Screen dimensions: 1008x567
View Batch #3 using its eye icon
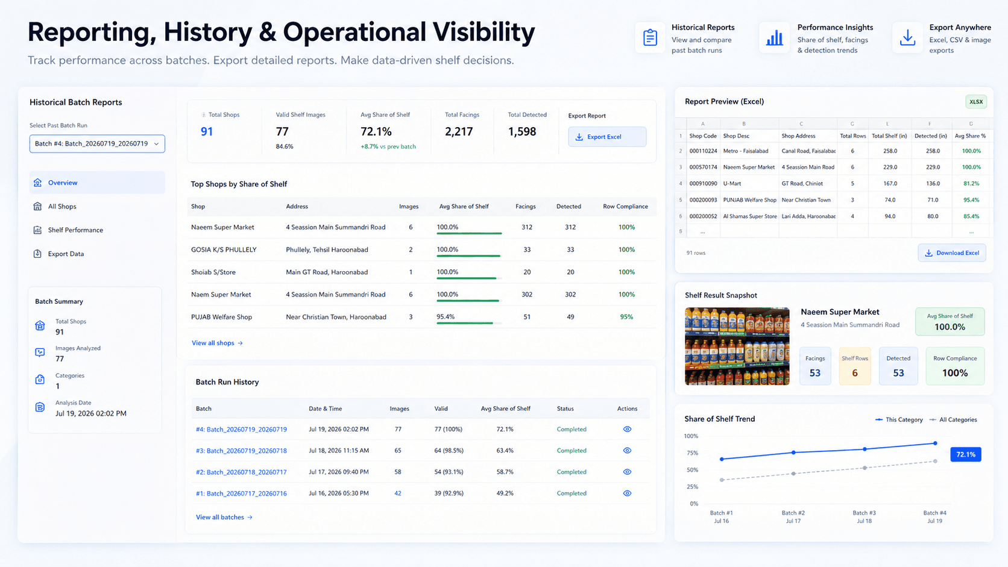(x=627, y=451)
